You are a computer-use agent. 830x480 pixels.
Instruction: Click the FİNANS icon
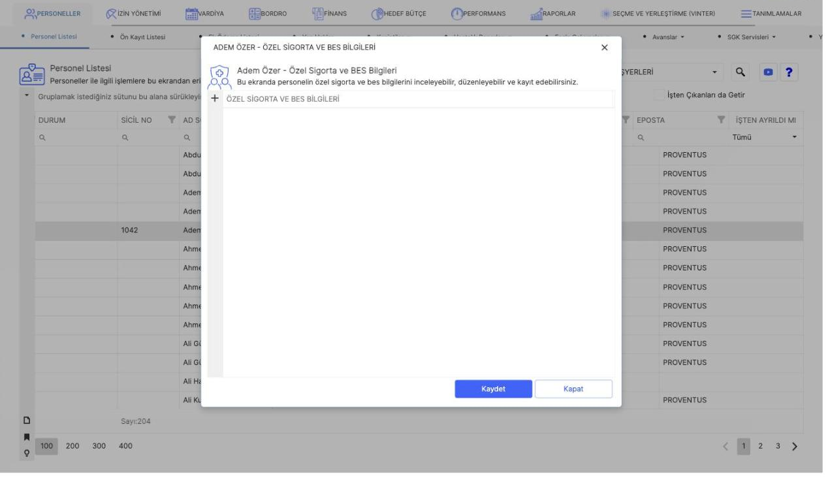click(319, 14)
